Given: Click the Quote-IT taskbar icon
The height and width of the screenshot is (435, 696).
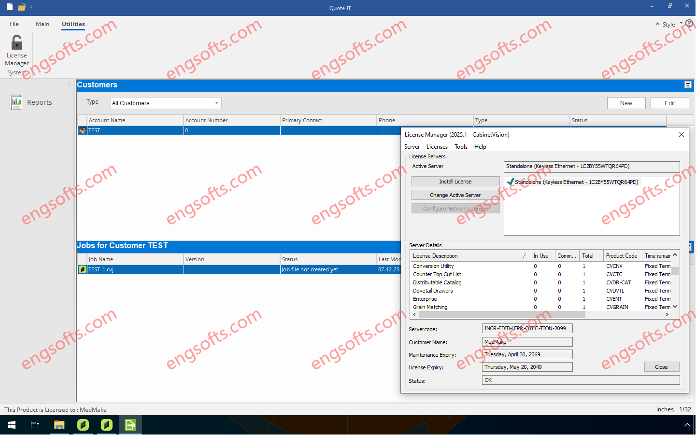Looking at the screenshot, I should pos(130,425).
